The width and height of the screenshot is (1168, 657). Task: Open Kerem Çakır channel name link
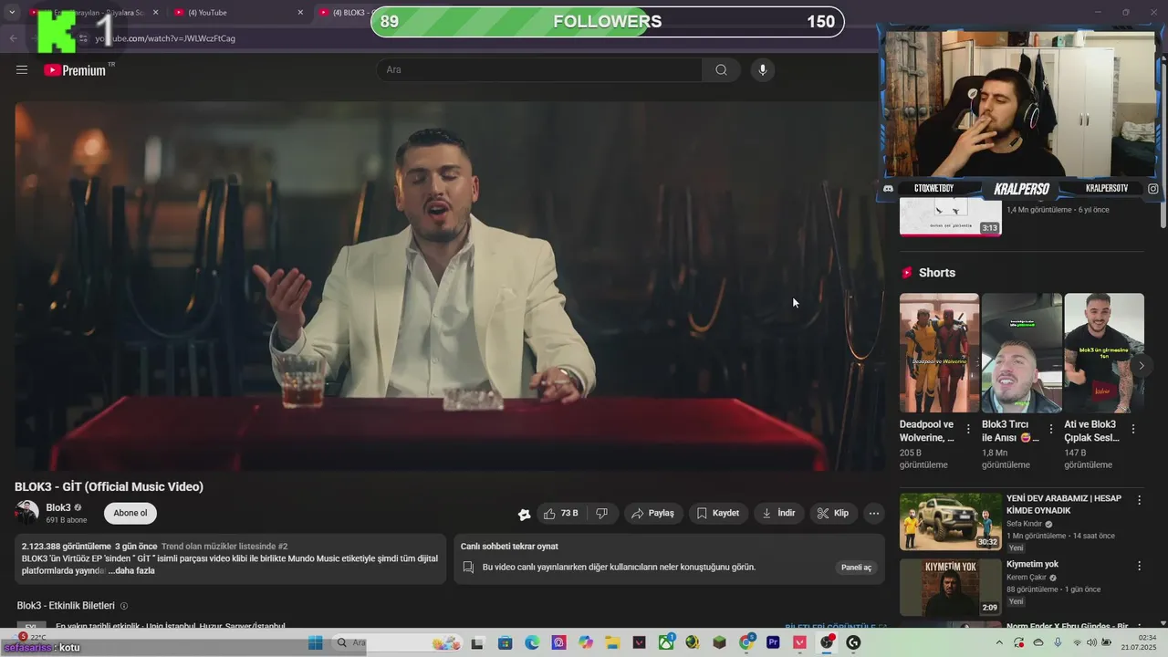(1027, 578)
